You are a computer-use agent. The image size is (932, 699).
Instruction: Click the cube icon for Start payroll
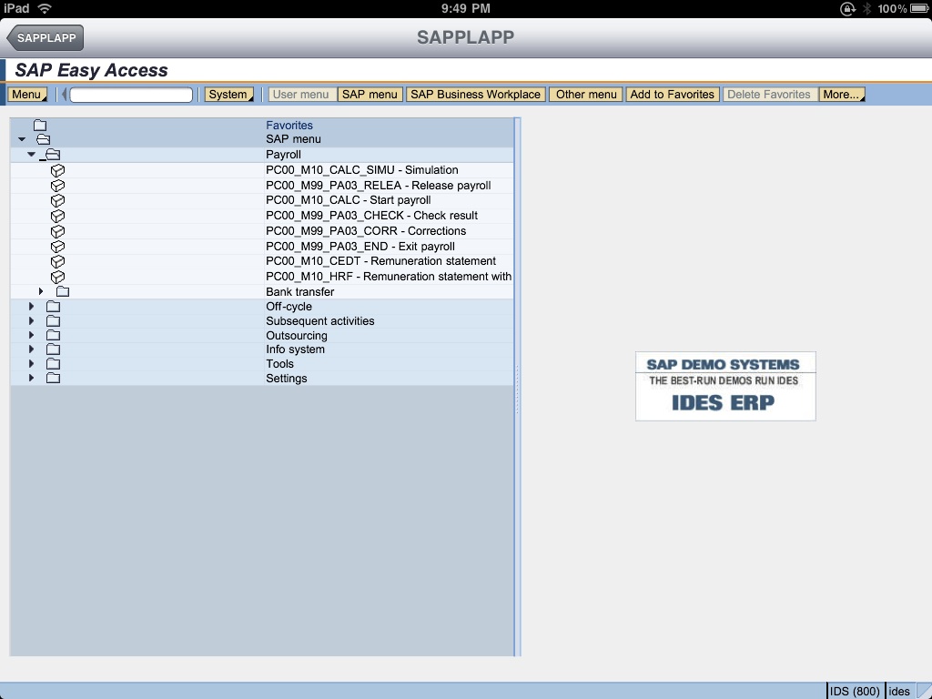[57, 200]
